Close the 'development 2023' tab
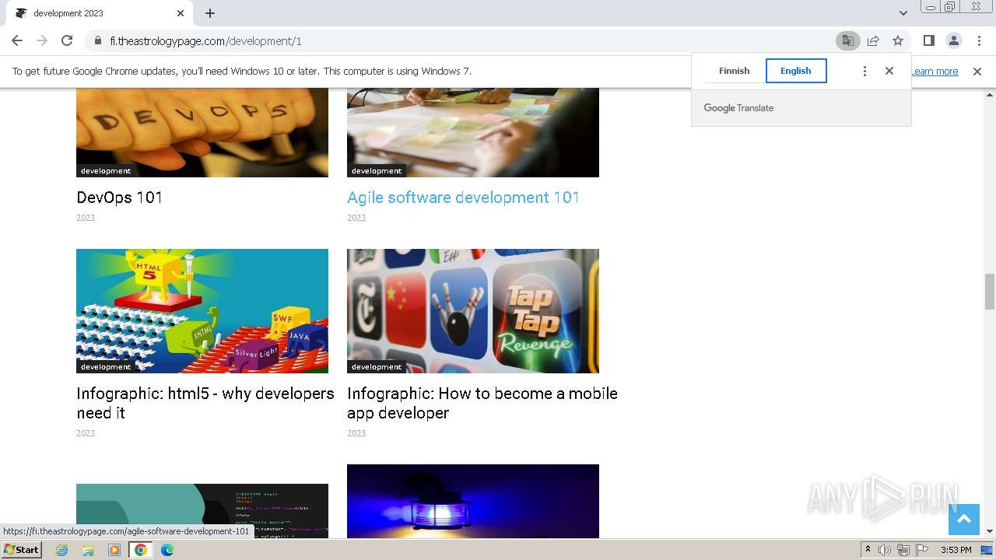 (181, 13)
